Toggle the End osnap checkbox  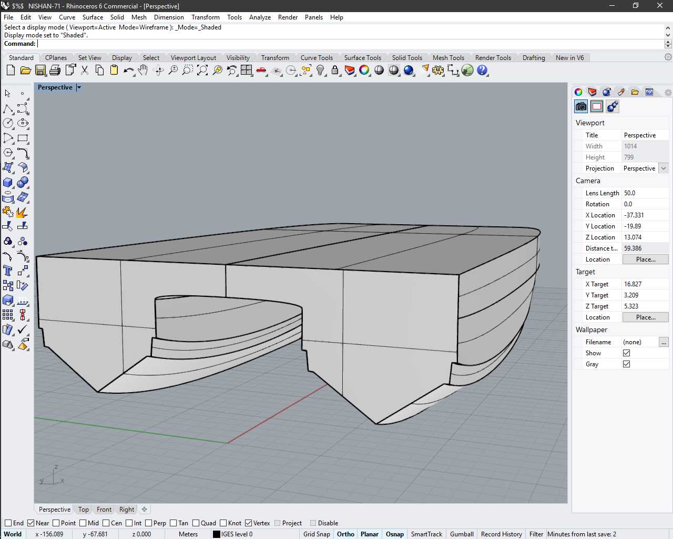8,523
